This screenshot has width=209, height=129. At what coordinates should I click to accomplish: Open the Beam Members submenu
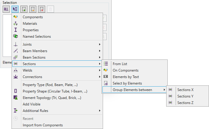[x=35, y=51]
